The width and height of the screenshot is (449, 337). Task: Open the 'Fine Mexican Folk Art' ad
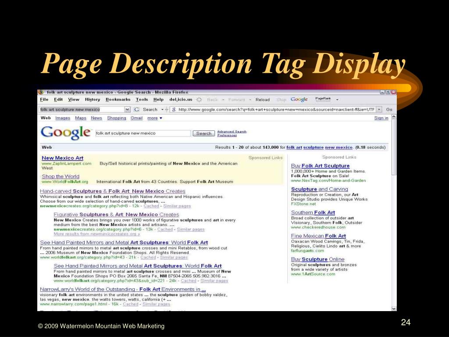point(318,236)
